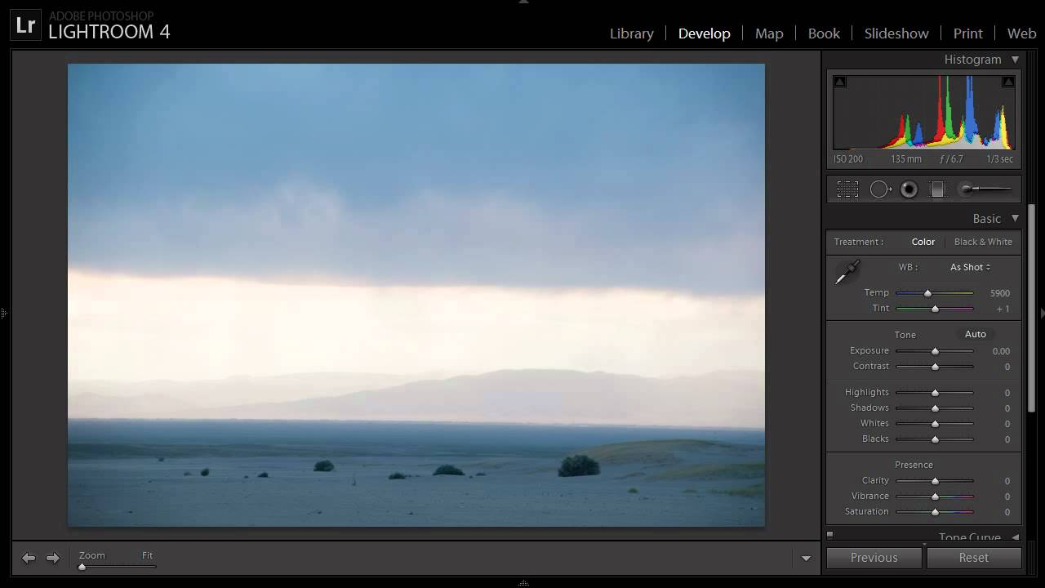Click the Reset button
1045x588 pixels.
(974, 558)
